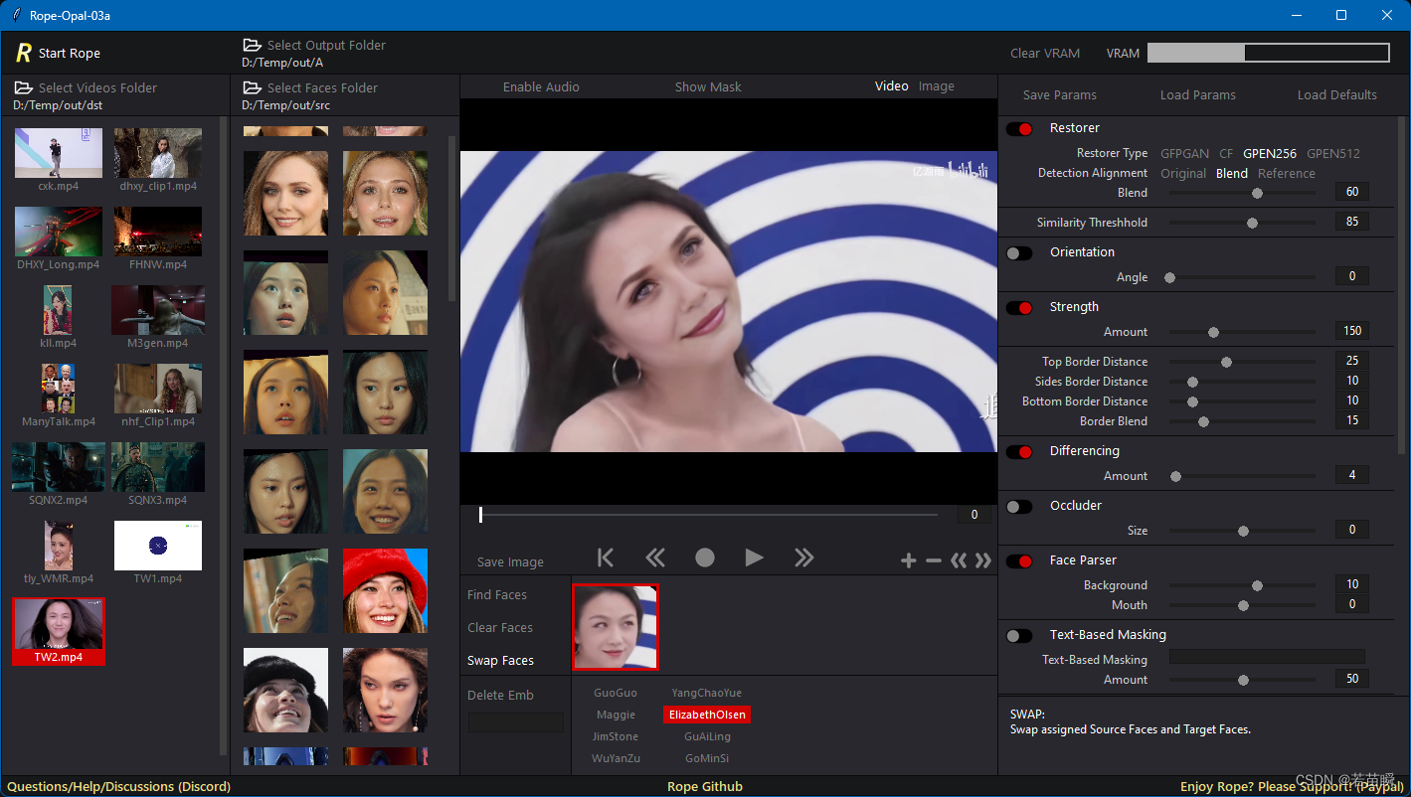1411x797 pixels.
Task: Click Load Params
Action: 1197,94
